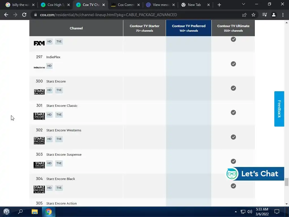The height and width of the screenshot is (217, 289).
Task: Open the Chrome profile icon
Action: (274, 15)
